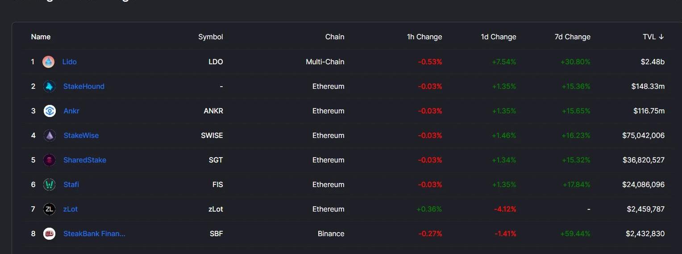Click the Stafi logo icon
The height and width of the screenshot is (254, 682).
tap(50, 184)
